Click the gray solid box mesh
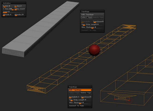Image resolution: width=153 pixels, height=111 pixels. (39, 29)
